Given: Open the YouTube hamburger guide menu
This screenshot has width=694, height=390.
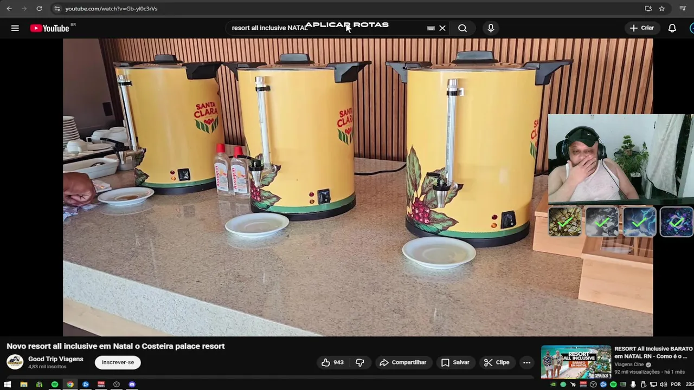Looking at the screenshot, I should pyautogui.click(x=15, y=28).
